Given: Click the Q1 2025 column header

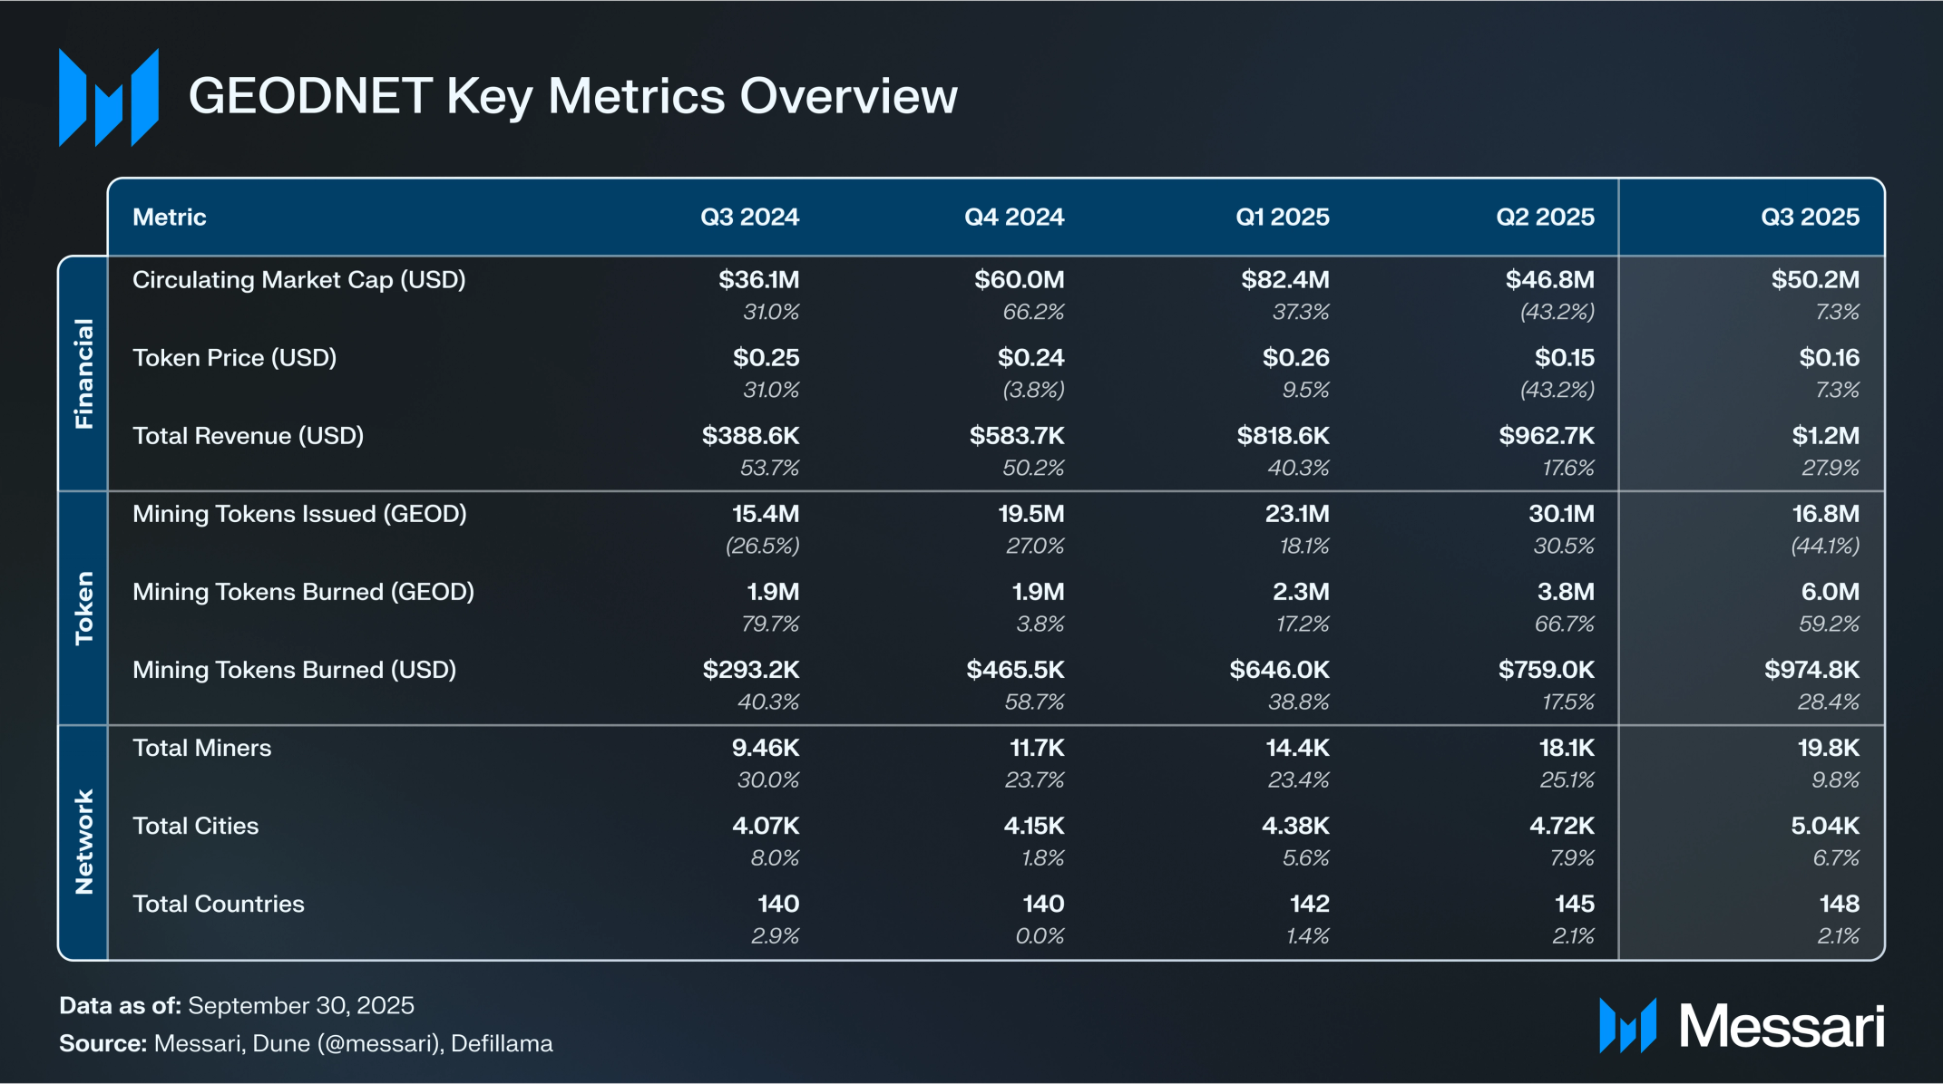Looking at the screenshot, I should [x=1282, y=218].
